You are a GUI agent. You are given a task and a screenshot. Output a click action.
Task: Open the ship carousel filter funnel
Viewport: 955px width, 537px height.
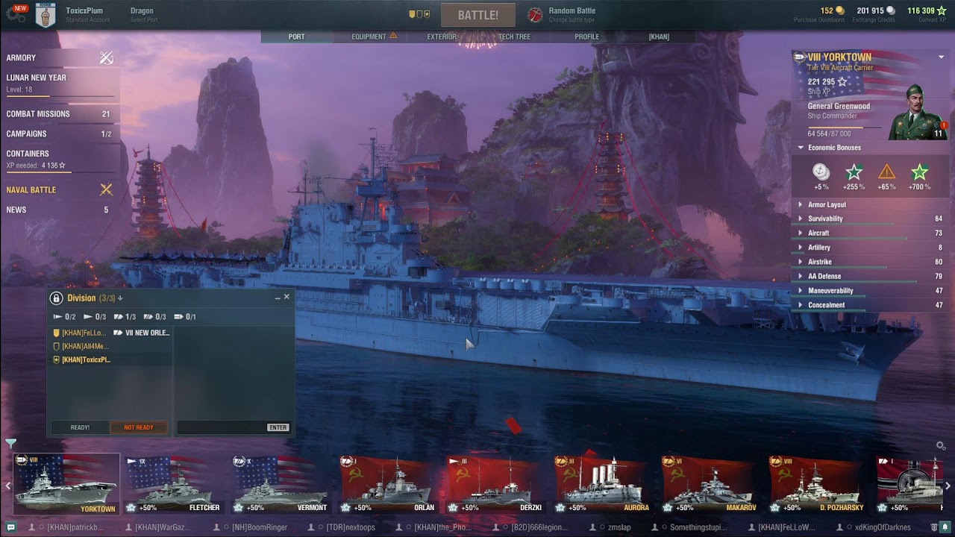10,443
